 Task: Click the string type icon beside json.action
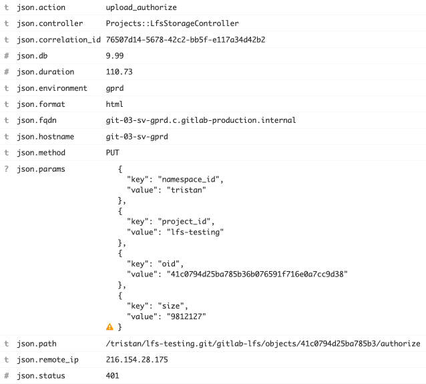(x=7, y=7)
